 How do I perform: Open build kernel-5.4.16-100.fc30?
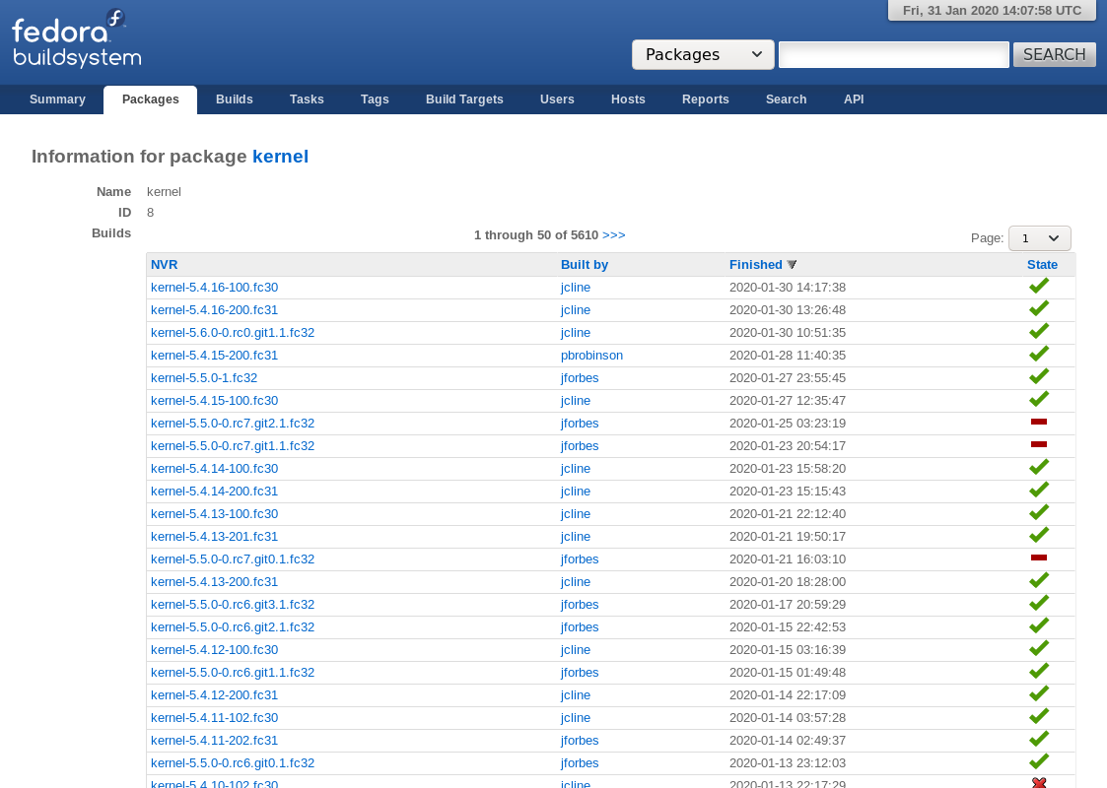(214, 287)
